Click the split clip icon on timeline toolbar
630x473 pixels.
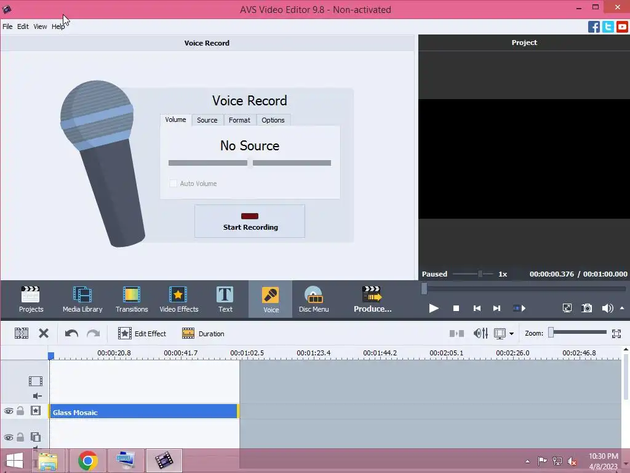click(x=22, y=333)
